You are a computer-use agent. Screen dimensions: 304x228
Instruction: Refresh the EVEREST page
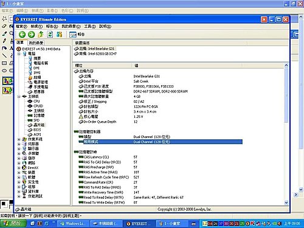coord(50,34)
